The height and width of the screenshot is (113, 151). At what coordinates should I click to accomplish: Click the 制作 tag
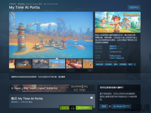[x=130, y=64]
